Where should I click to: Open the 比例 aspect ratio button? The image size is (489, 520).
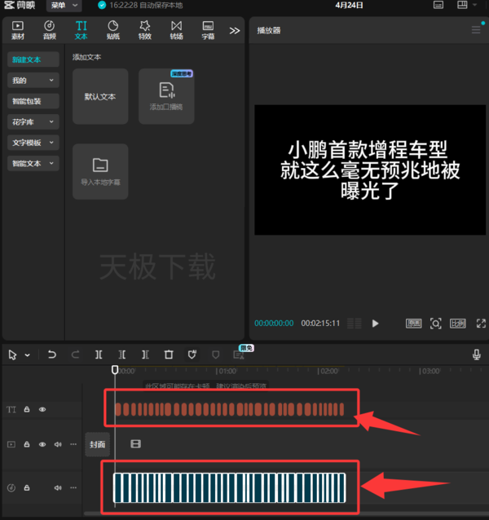point(458,324)
